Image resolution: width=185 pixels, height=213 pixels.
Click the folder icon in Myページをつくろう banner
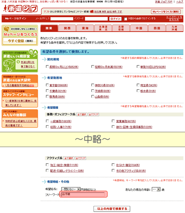point(6,29)
